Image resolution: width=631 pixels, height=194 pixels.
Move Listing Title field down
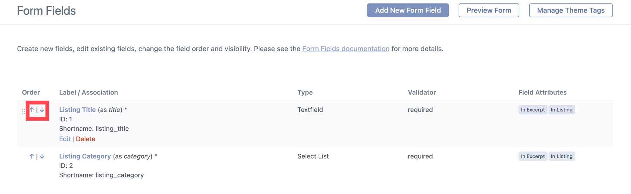42,110
